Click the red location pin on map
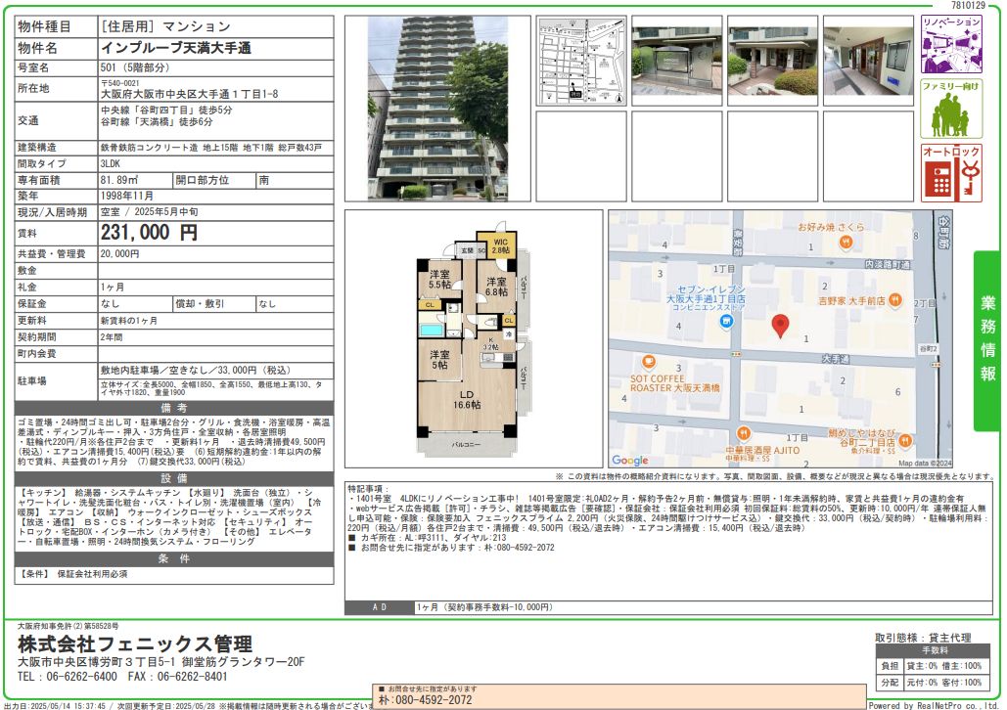1007x710 pixels. [780, 326]
